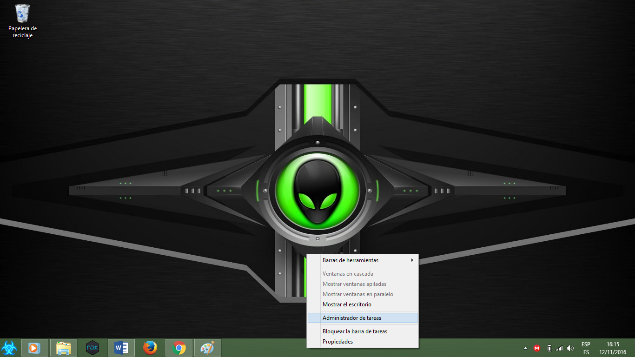Start the Nox App Player
635x357 pixels.
(92, 347)
